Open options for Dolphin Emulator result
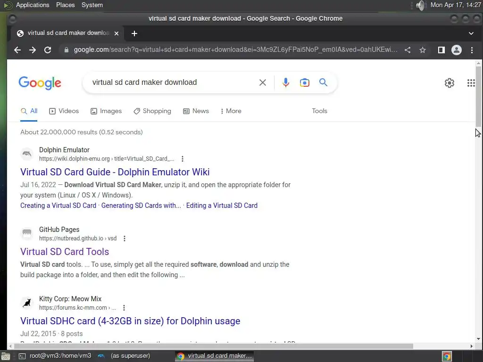The image size is (483, 362). click(183, 159)
